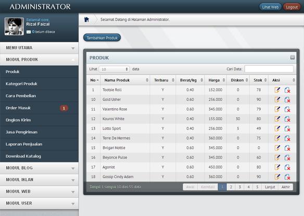The width and height of the screenshot is (304, 216).
Task: Edit the Gossip Cindy Adam product
Action: pyautogui.click(x=277, y=176)
